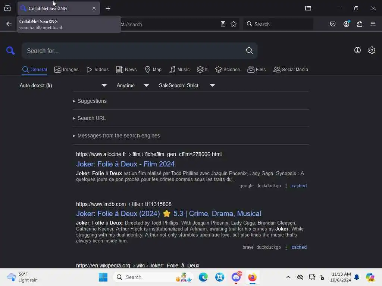Open the SearXNG about info icon
The image size is (382, 286).
[357, 50]
